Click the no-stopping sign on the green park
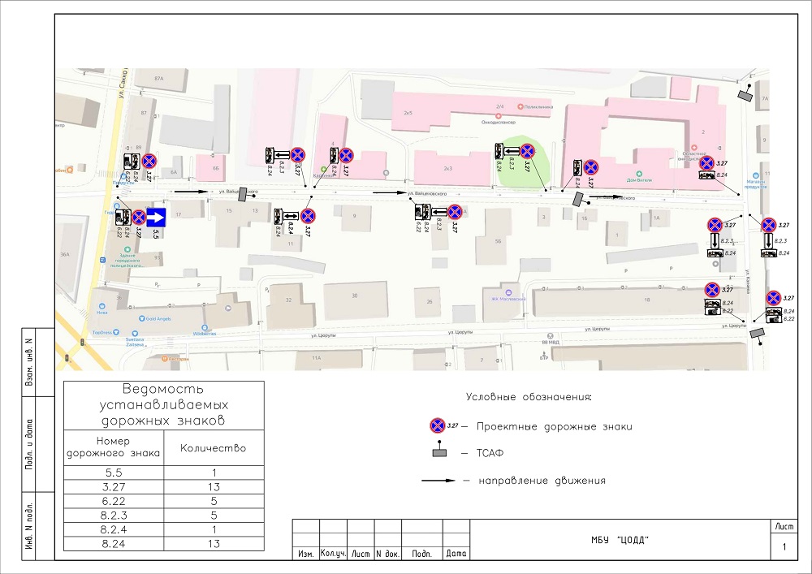Screen dimensions: 812x574 coord(528,151)
